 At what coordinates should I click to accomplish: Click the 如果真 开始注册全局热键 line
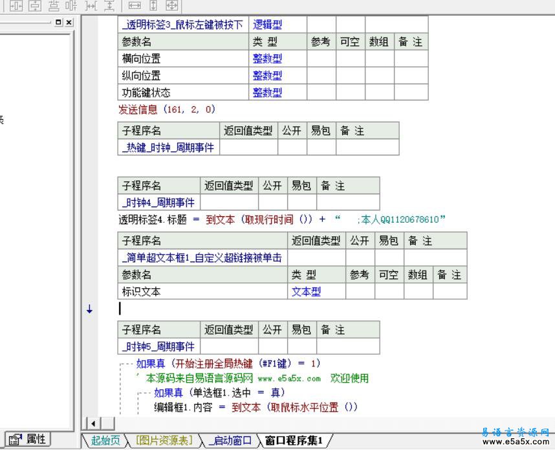pos(228,363)
